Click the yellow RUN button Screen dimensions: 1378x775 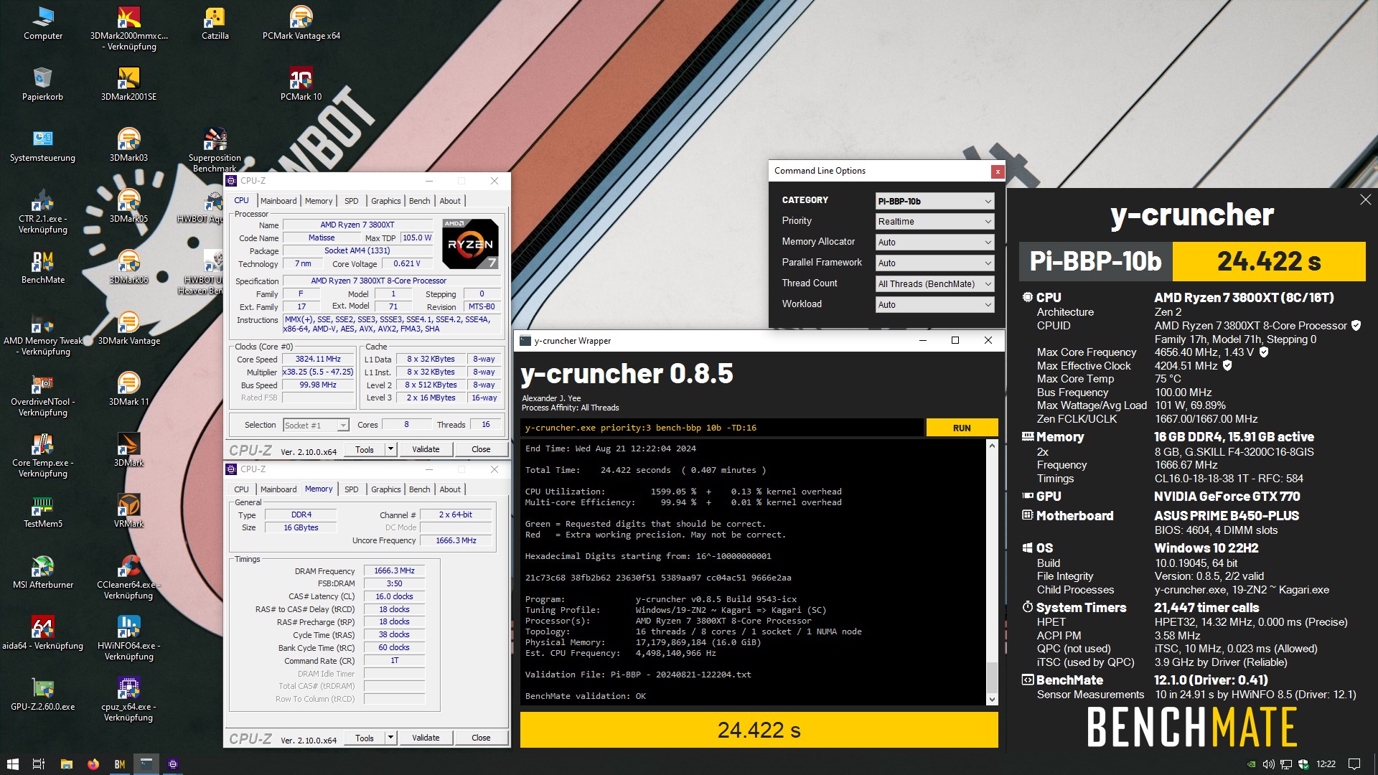coord(962,428)
